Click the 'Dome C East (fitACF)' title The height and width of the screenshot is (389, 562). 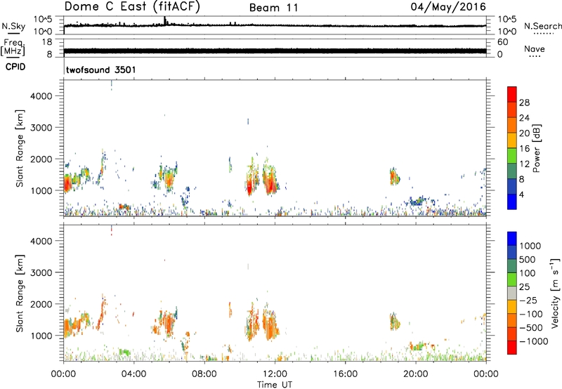132,7
